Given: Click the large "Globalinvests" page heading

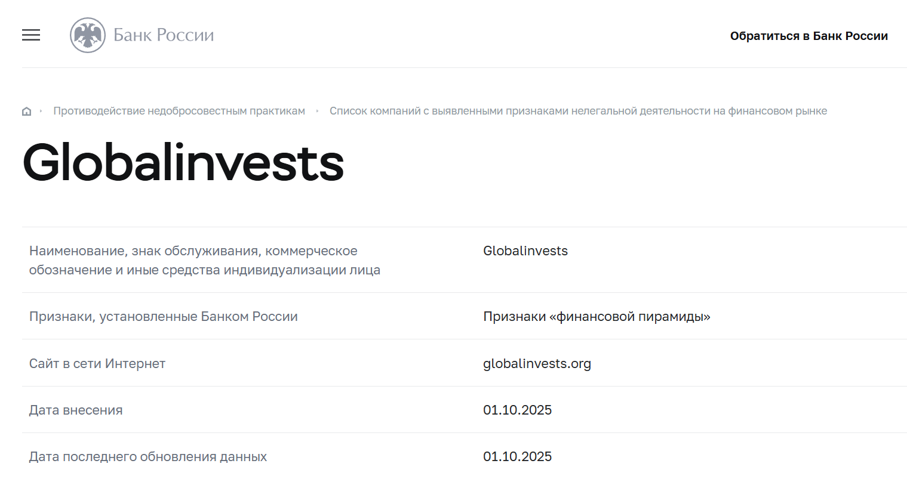Looking at the screenshot, I should tap(183, 163).
